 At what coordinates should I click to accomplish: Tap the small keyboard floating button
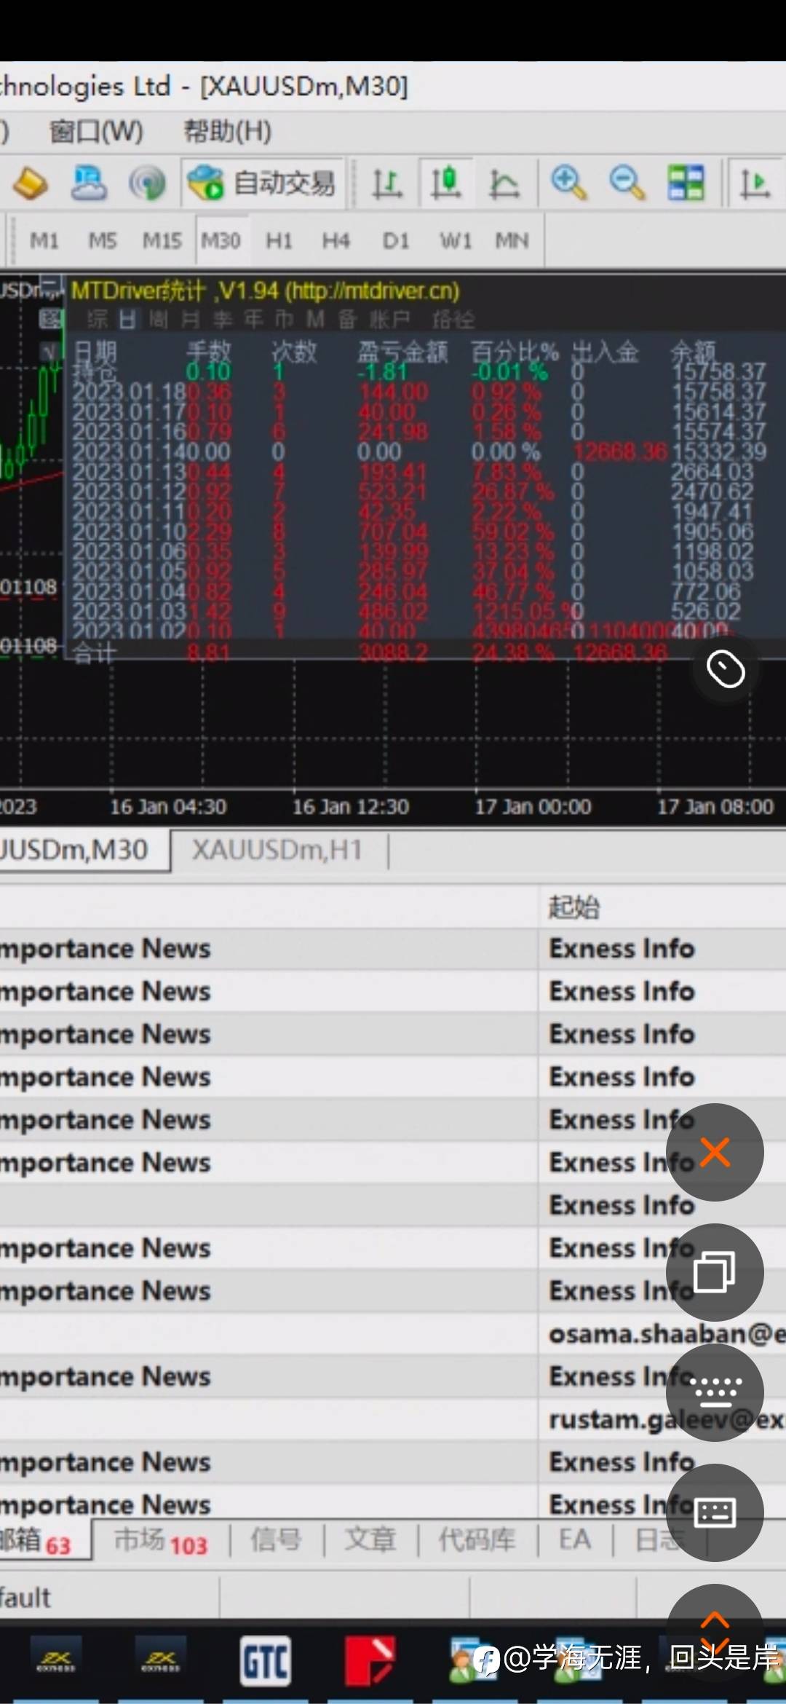[x=715, y=1512]
